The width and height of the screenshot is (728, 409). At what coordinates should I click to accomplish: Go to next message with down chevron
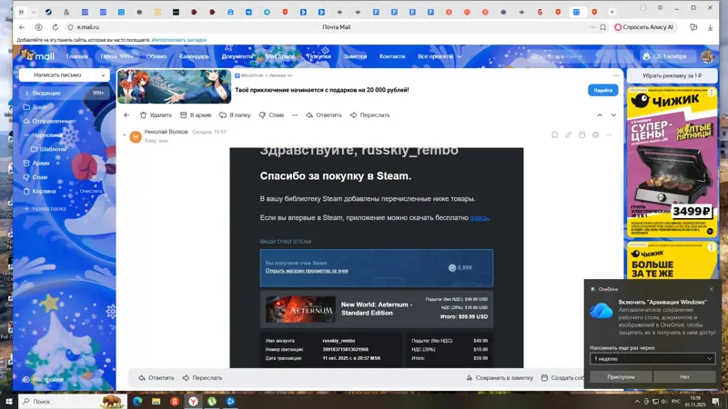pyautogui.click(x=613, y=115)
